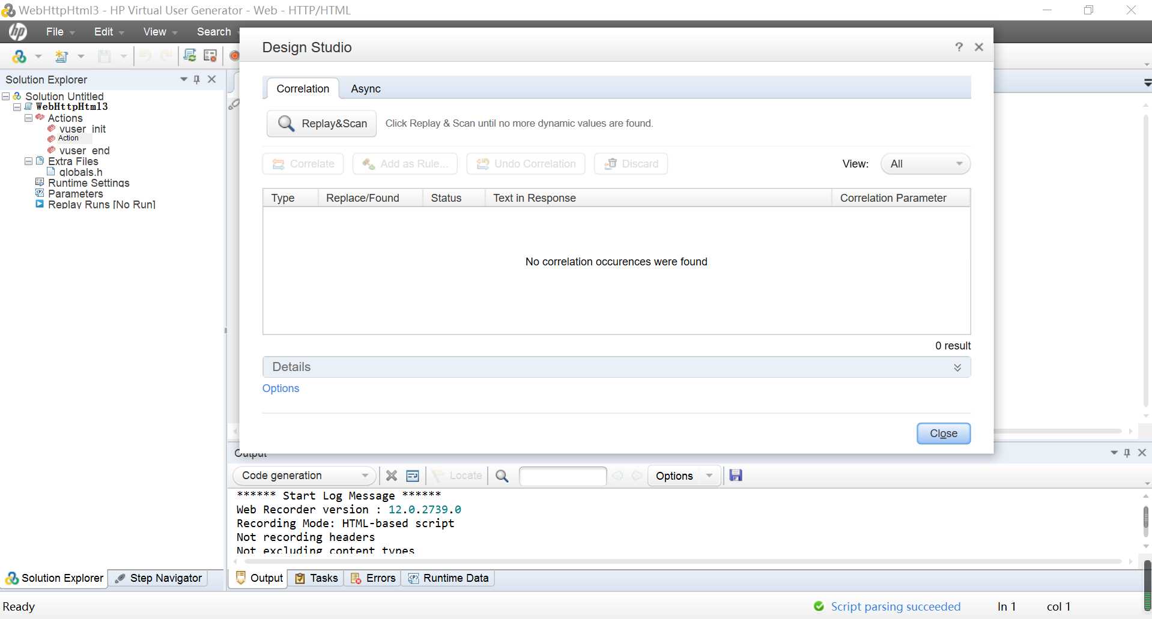Click the Script parsing succeeded status
This screenshot has height=619, width=1152.
tap(896, 606)
